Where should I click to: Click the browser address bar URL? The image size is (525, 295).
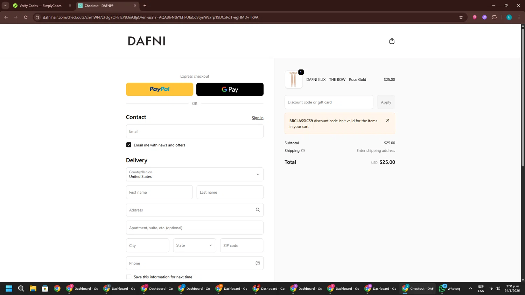click(x=150, y=17)
